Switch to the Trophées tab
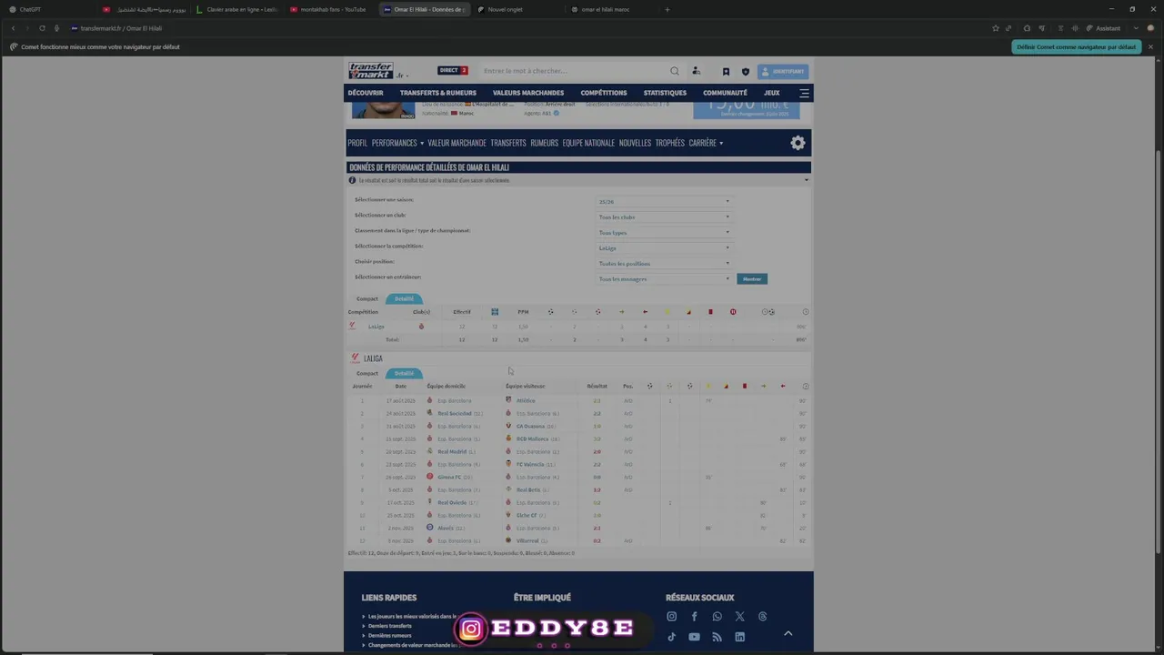The height and width of the screenshot is (655, 1164). tap(670, 143)
